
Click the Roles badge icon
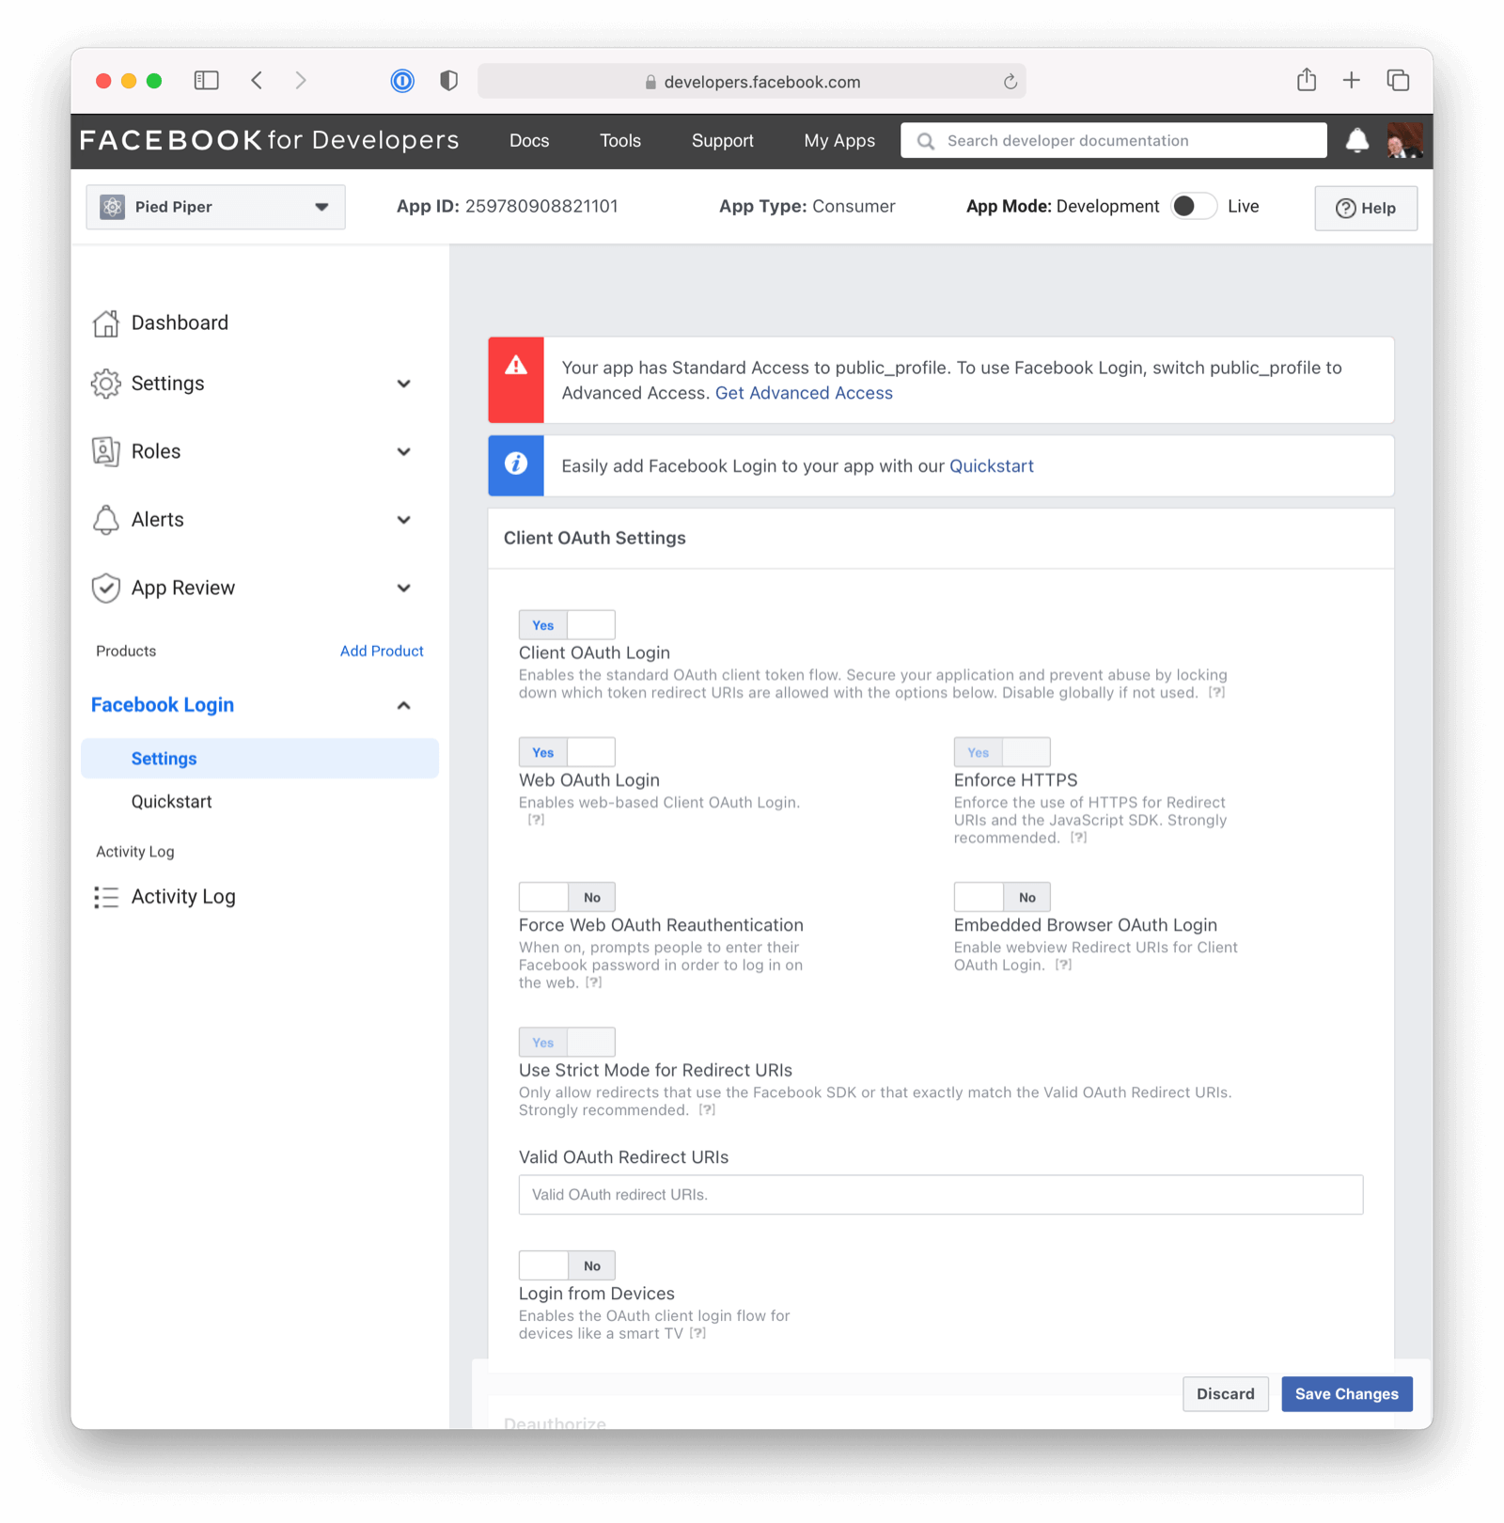106,451
